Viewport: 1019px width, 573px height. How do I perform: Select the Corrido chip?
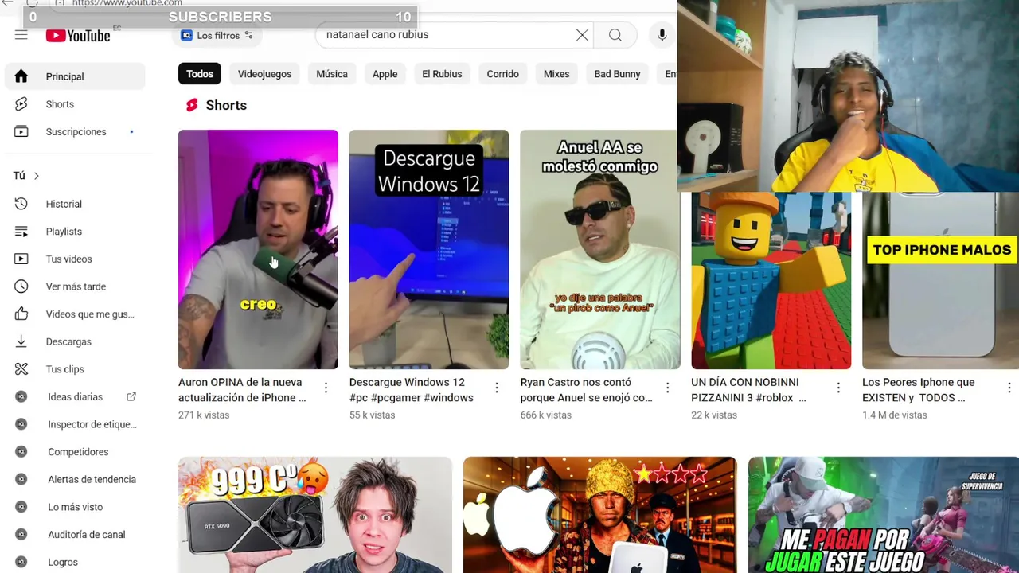502,74
